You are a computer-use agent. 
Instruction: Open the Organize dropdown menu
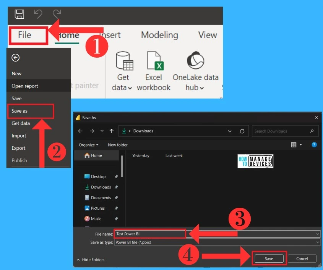pos(88,145)
